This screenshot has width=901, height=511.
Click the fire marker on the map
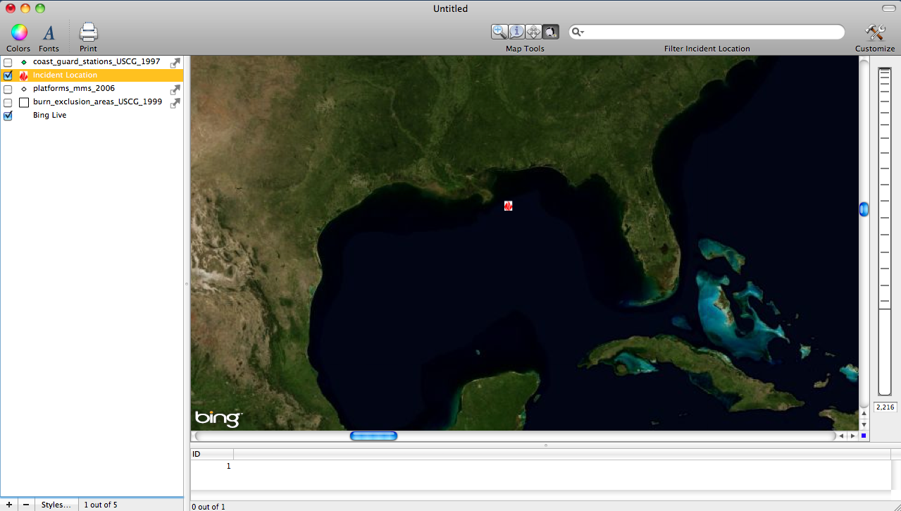pos(508,206)
